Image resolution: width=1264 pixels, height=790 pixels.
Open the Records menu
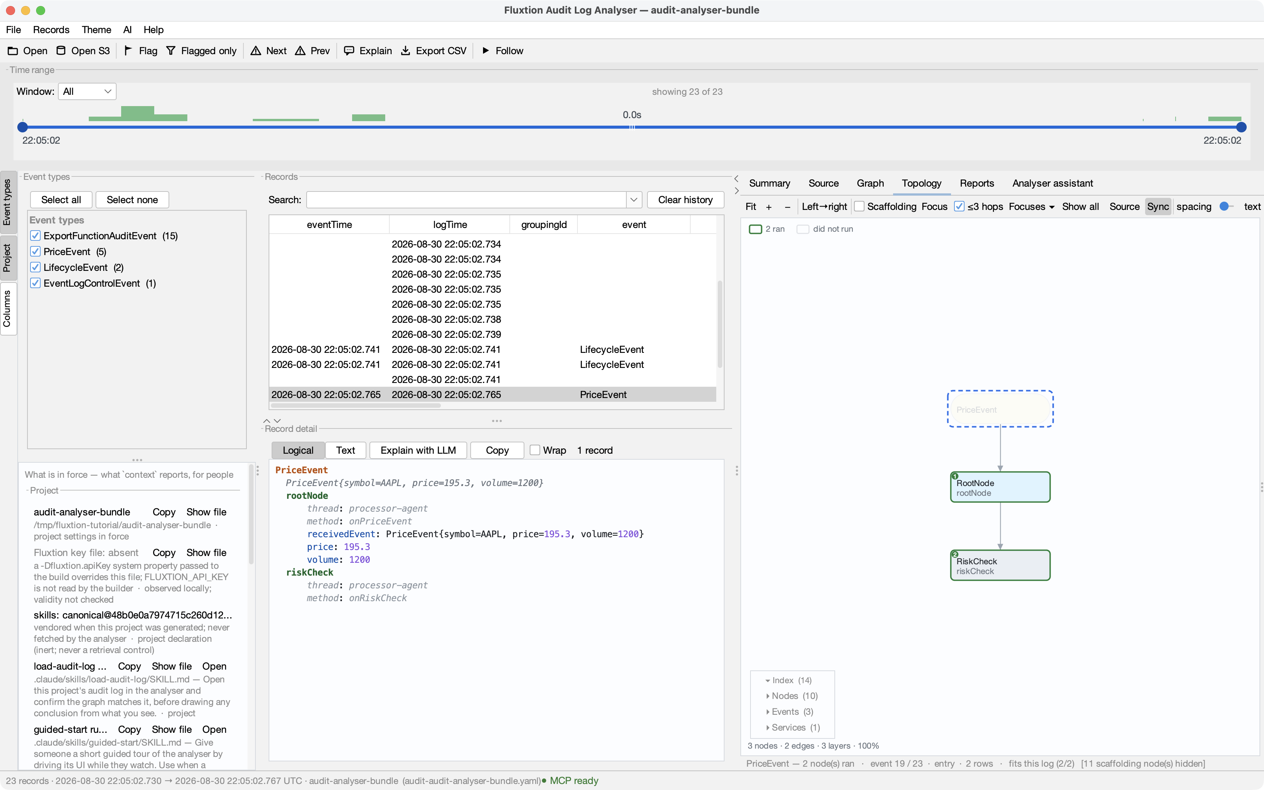[x=51, y=30]
